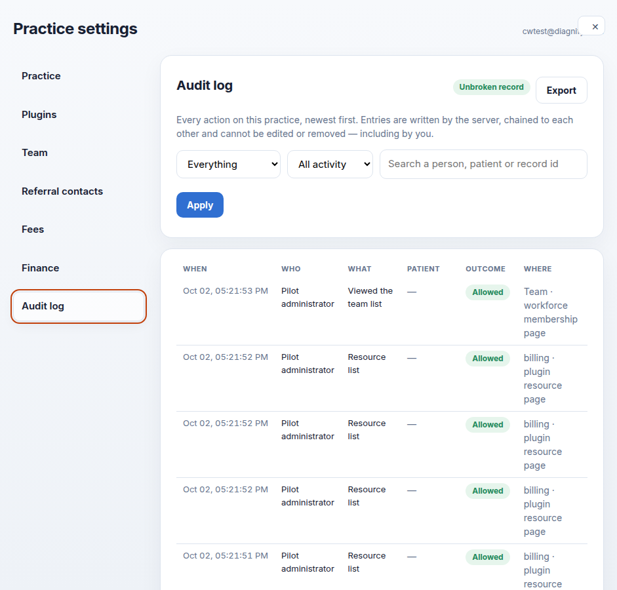The width and height of the screenshot is (617, 590).
Task: Focus the person, patient or record search field
Action: tap(483, 164)
